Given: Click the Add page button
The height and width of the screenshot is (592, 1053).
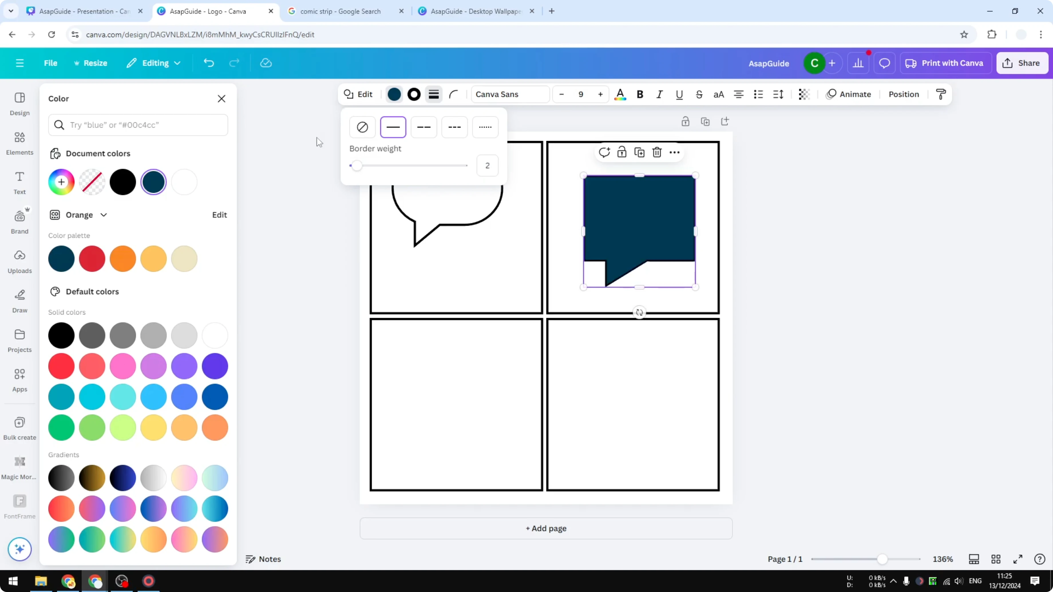Looking at the screenshot, I should click(x=546, y=528).
